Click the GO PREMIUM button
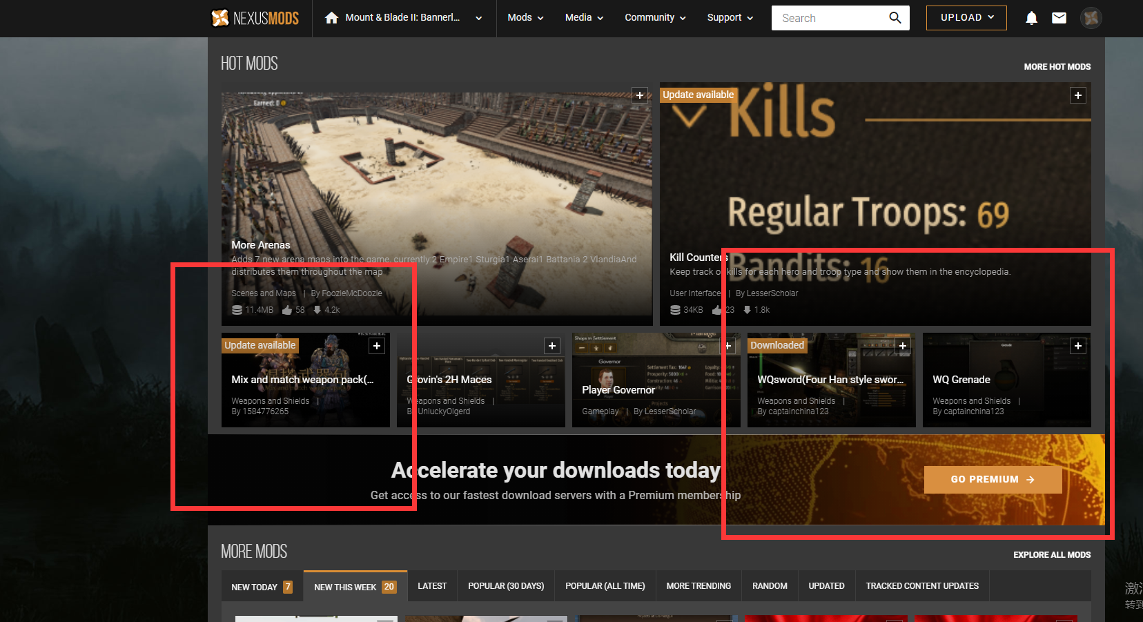 [x=993, y=480]
